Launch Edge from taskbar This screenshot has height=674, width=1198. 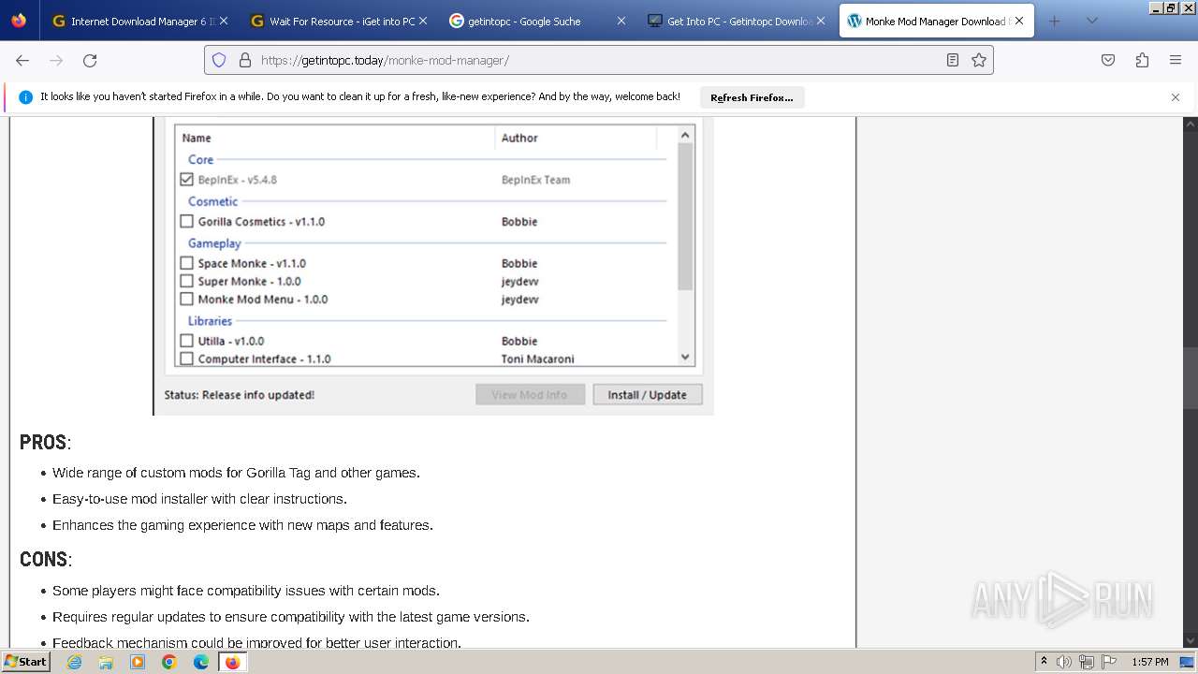point(201,662)
